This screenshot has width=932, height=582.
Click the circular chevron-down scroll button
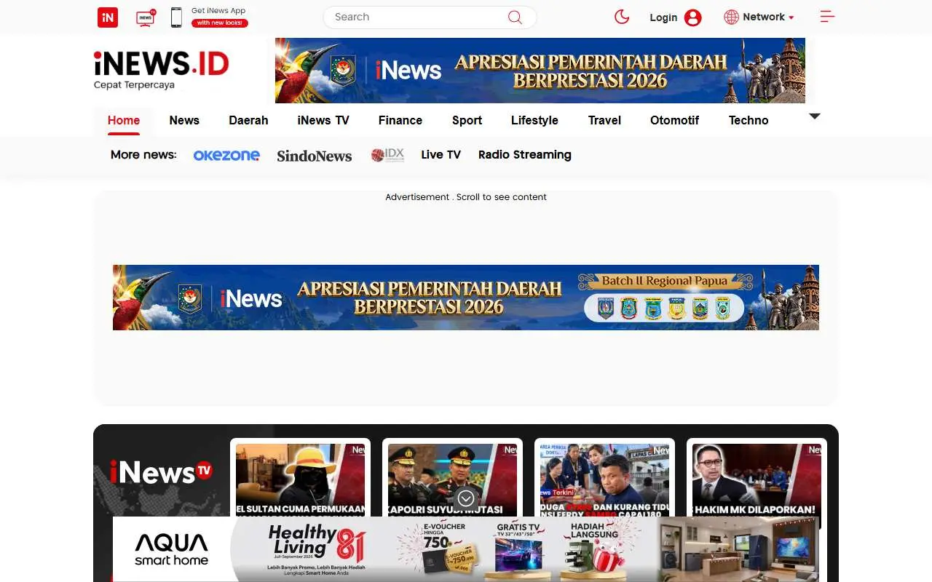(x=466, y=498)
